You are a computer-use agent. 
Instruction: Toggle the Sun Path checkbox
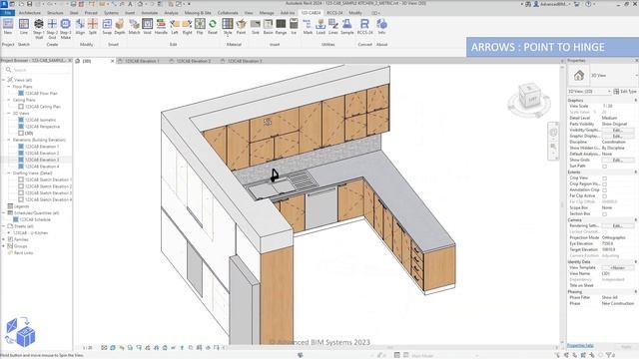click(x=604, y=167)
